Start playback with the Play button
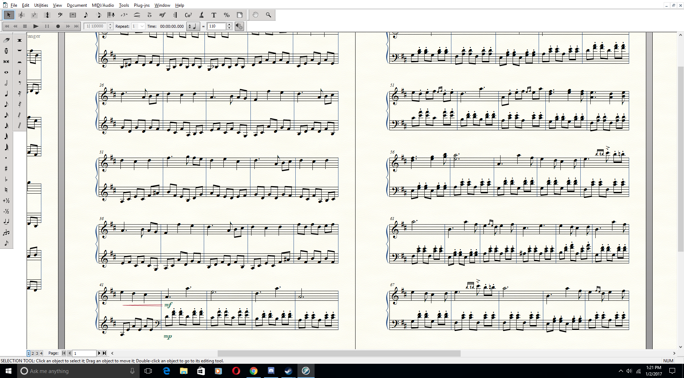Image resolution: width=684 pixels, height=378 pixels. 36,26
